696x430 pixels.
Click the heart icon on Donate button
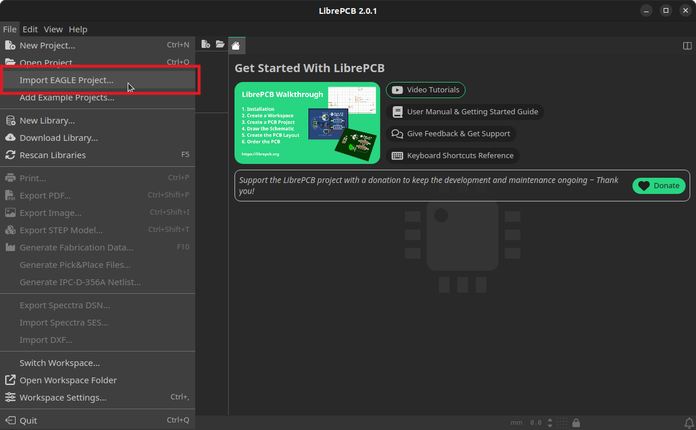pyautogui.click(x=644, y=186)
